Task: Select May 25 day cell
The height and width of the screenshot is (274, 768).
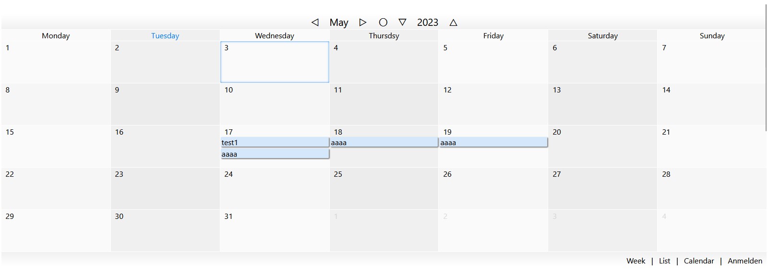Action: coord(384,192)
